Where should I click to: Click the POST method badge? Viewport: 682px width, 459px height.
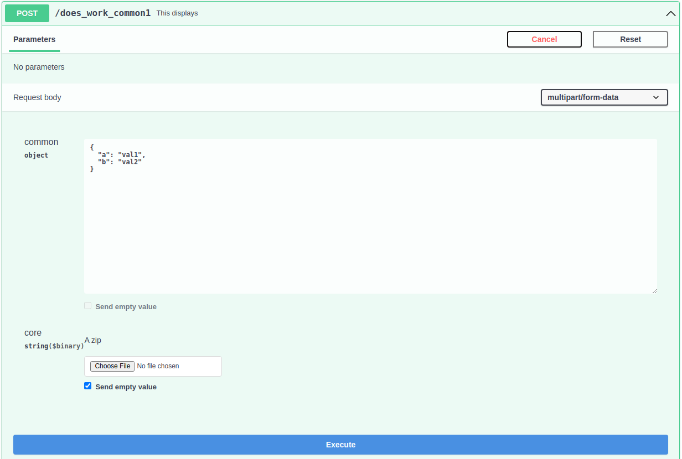[27, 13]
